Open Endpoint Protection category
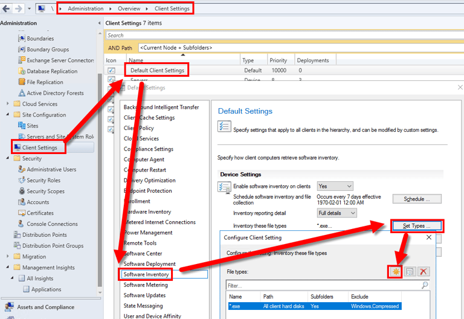Image resolution: width=464 pixels, height=319 pixels. tap(147, 191)
